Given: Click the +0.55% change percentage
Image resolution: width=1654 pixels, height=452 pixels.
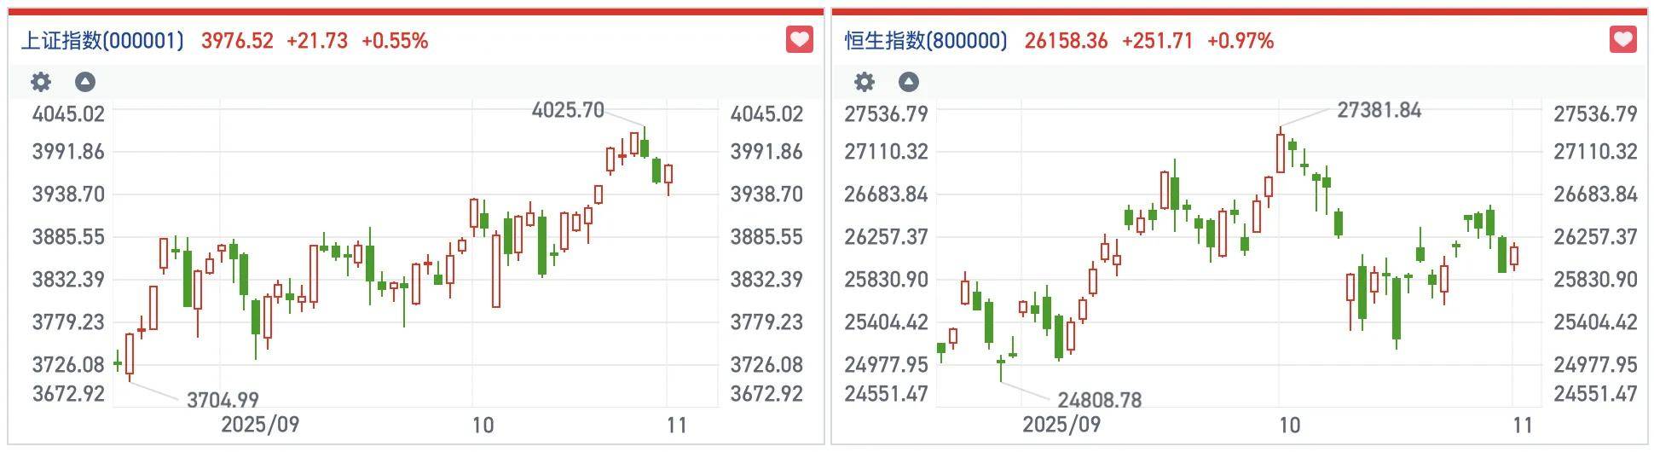Looking at the screenshot, I should [x=395, y=41].
